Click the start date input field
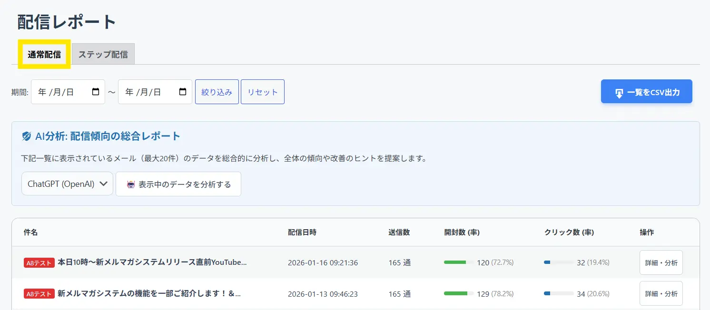 click(62, 92)
